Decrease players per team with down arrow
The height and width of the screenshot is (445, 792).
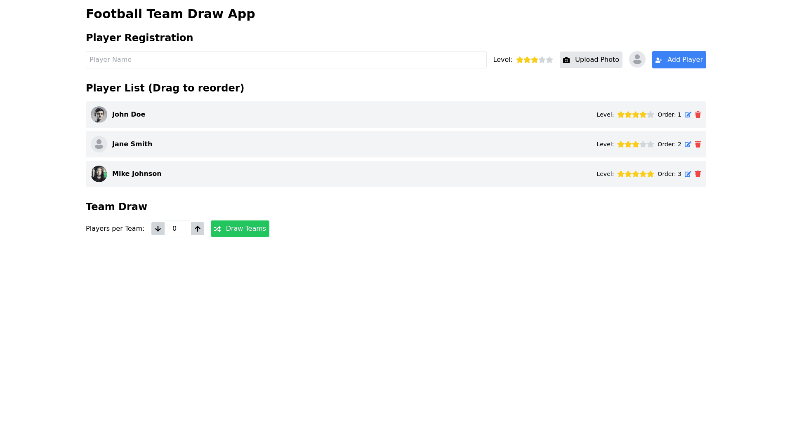[x=158, y=229]
